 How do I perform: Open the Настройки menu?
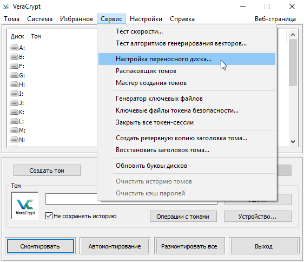click(146, 19)
